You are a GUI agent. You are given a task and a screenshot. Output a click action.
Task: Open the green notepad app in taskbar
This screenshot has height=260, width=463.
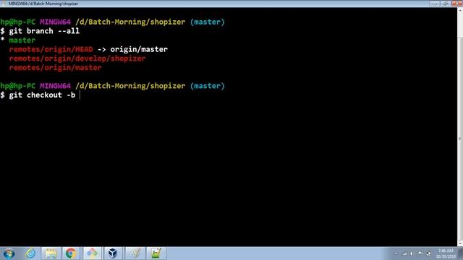(x=156, y=253)
